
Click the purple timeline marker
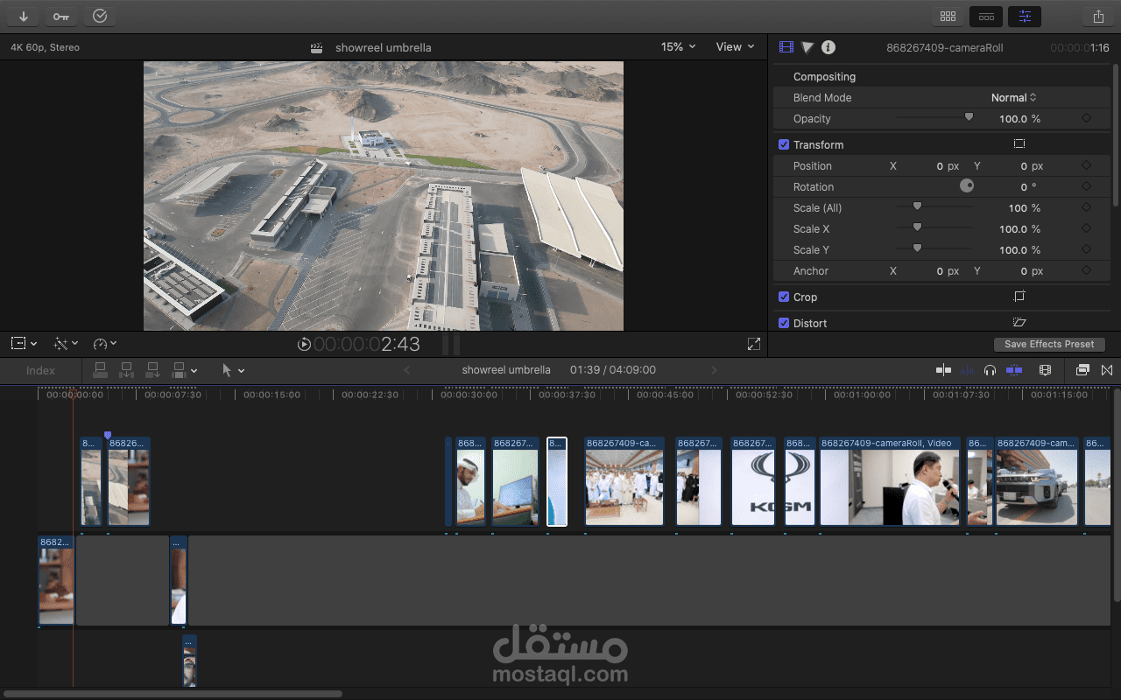pyautogui.click(x=108, y=435)
